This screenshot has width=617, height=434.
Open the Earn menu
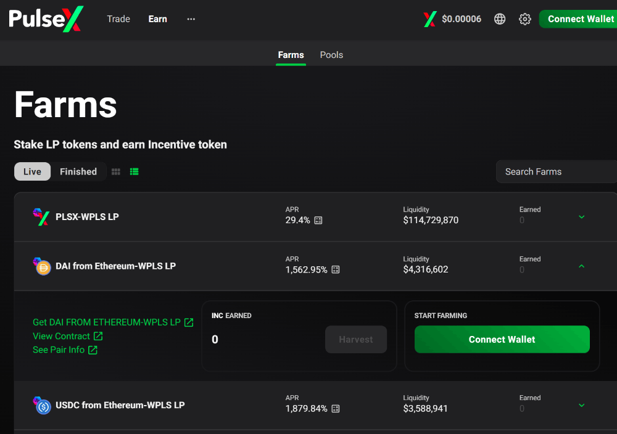pyautogui.click(x=158, y=19)
